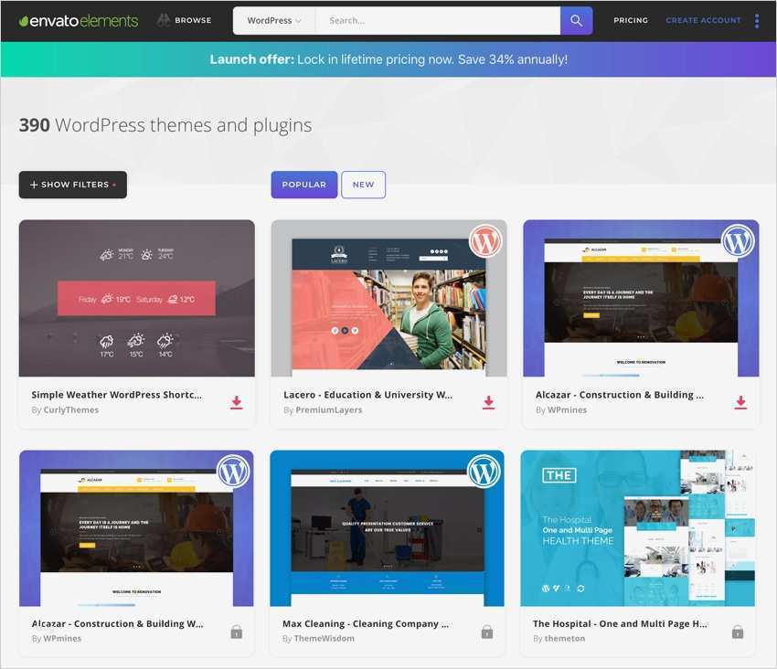Click lock icon for The Hospital
The image size is (777, 669).
click(x=738, y=632)
